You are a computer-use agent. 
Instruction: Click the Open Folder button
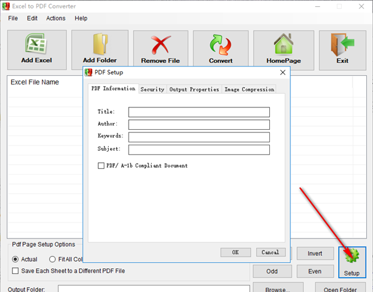pyautogui.click(x=340, y=288)
